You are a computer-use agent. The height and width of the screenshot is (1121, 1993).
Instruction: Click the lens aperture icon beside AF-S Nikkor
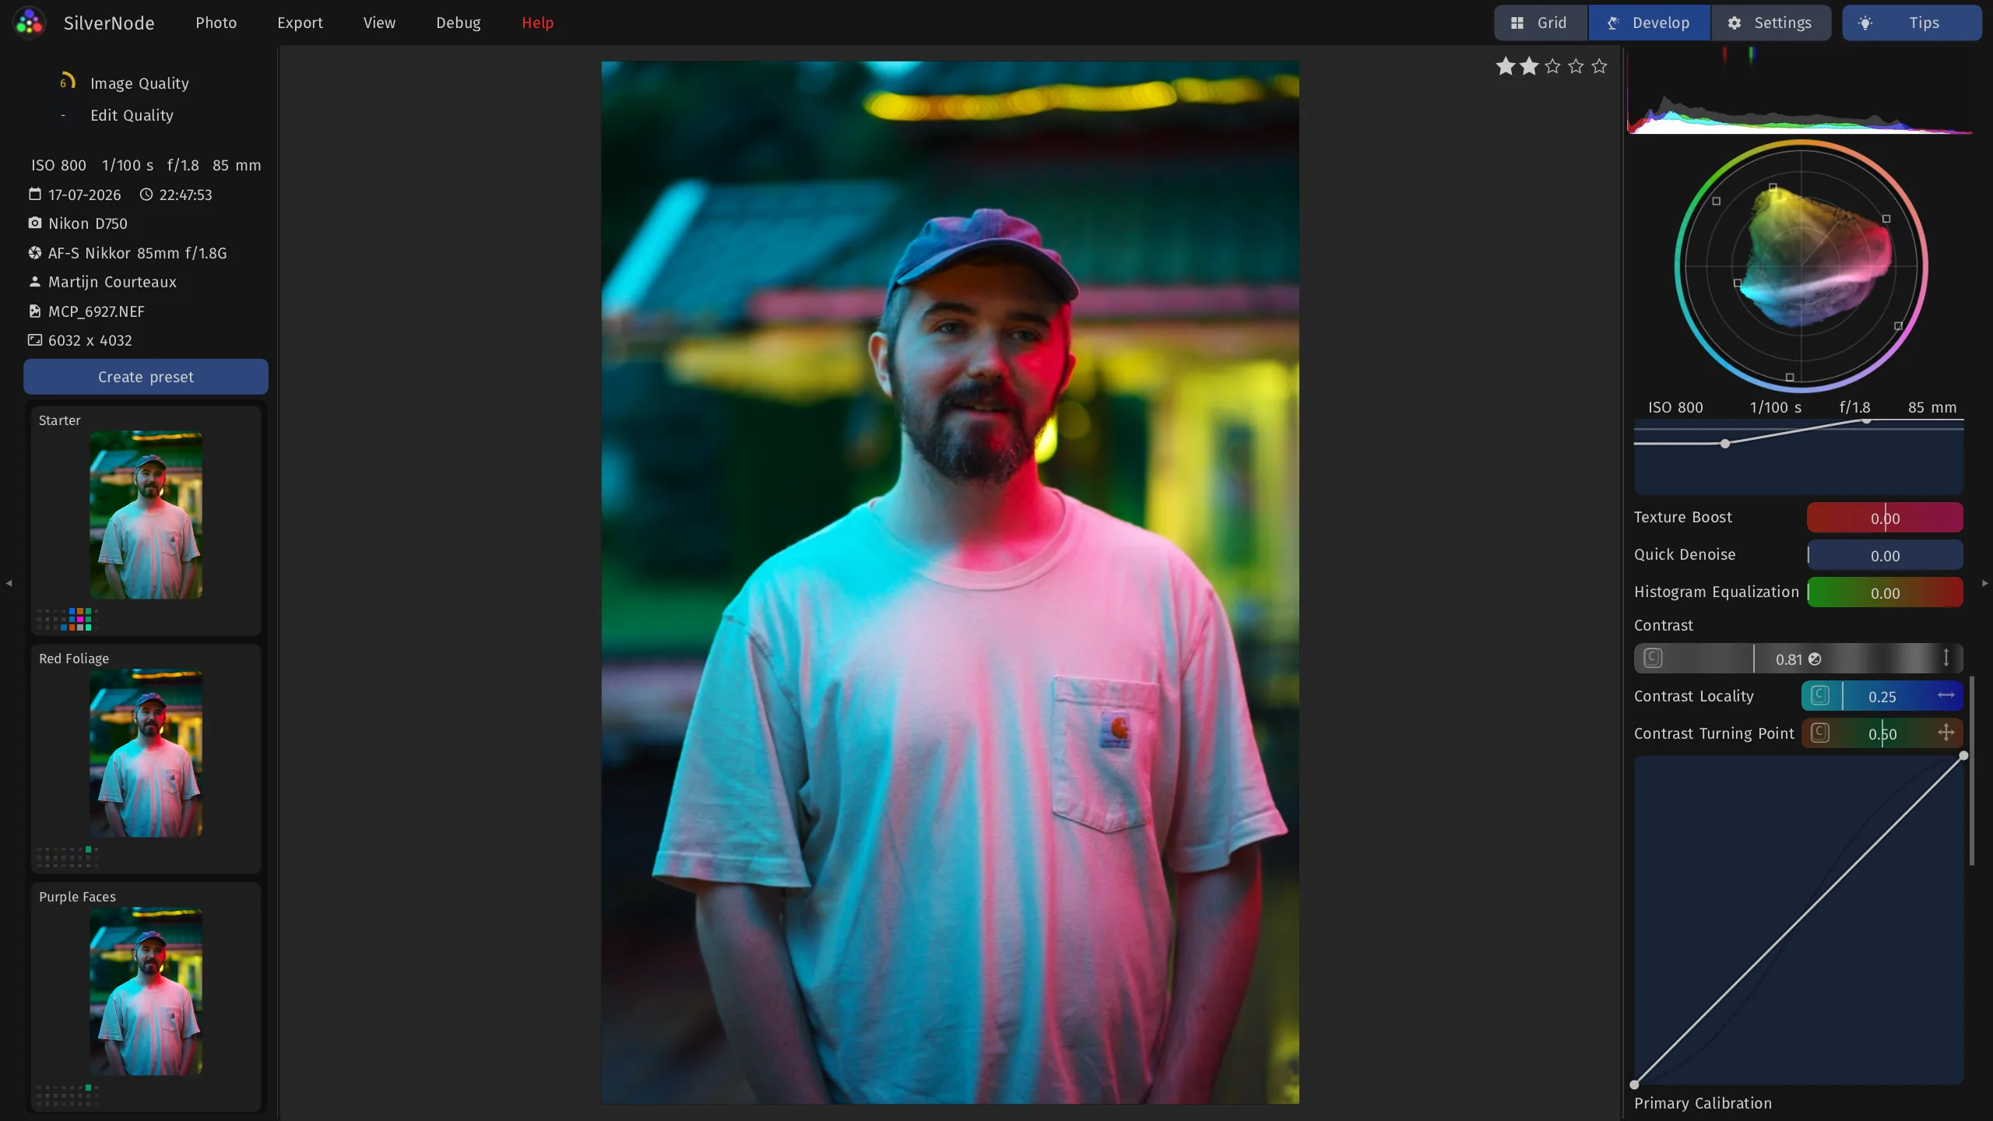coord(35,253)
